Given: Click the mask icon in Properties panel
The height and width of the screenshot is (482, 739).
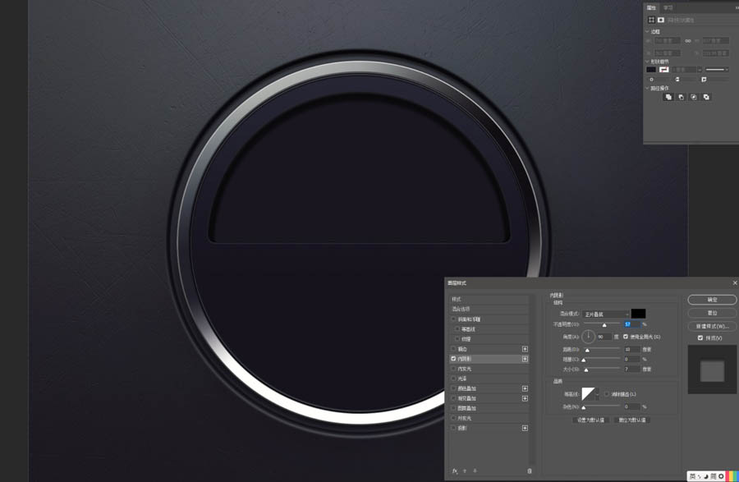Looking at the screenshot, I should click(x=661, y=20).
